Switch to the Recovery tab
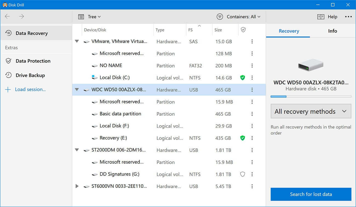This screenshot has width=356, height=207. coord(289,31)
